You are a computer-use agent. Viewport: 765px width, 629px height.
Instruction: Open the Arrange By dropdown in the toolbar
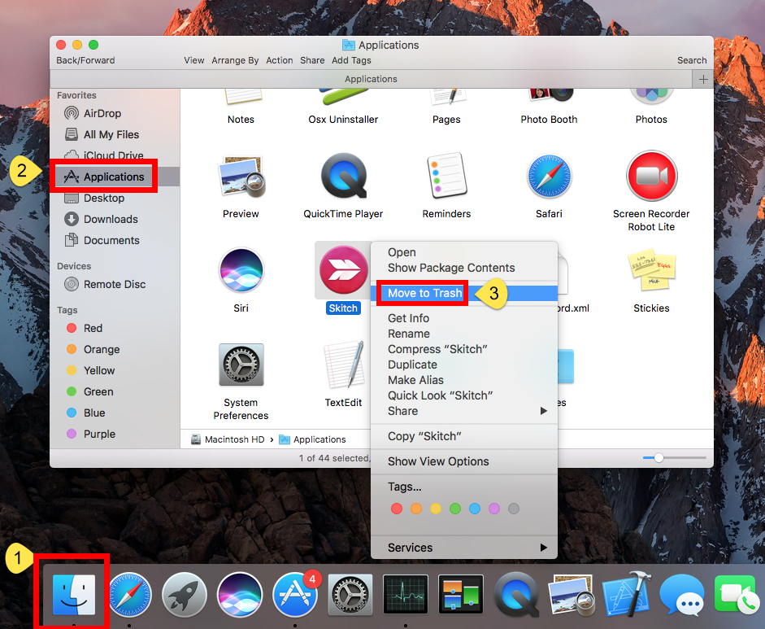click(x=235, y=59)
